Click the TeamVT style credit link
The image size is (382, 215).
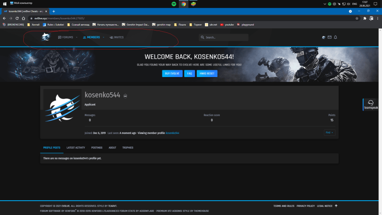click(113, 206)
